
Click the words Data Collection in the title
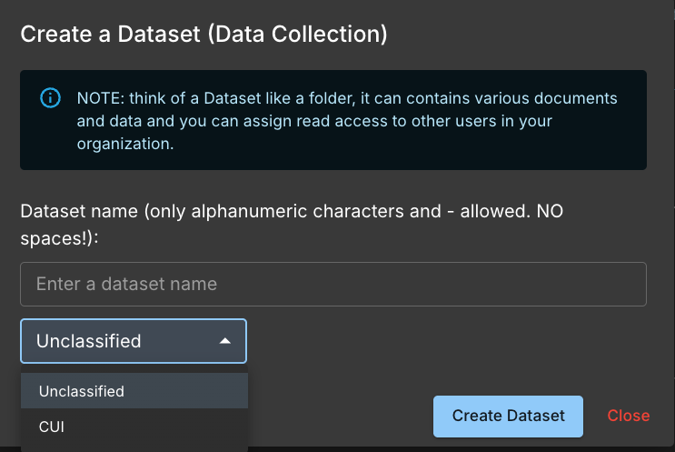pyautogui.click(x=296, y=34)
